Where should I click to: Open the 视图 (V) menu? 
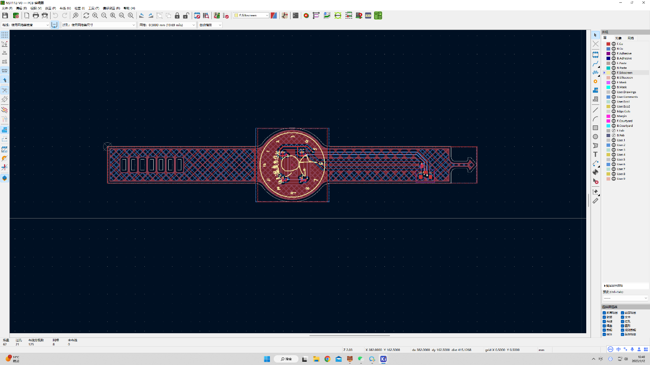[x=36, y=8]
